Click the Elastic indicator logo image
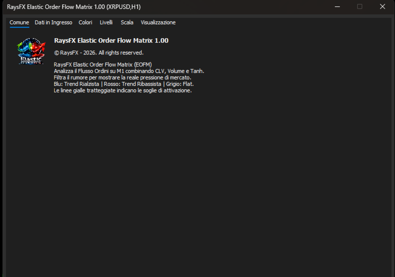This screenshot has width=395, height=277. point(31,51)
